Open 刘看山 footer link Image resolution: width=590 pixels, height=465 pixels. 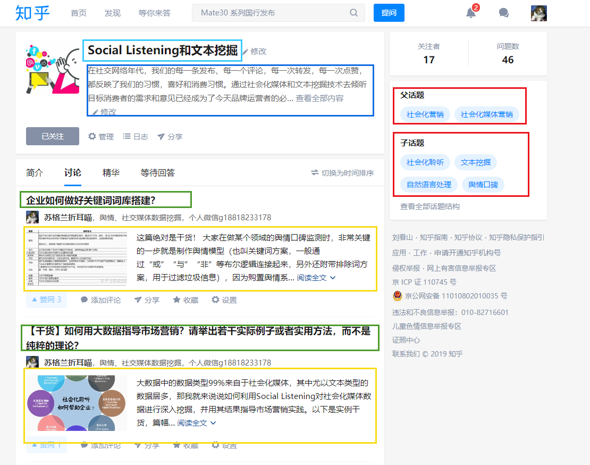click(402, 238)
